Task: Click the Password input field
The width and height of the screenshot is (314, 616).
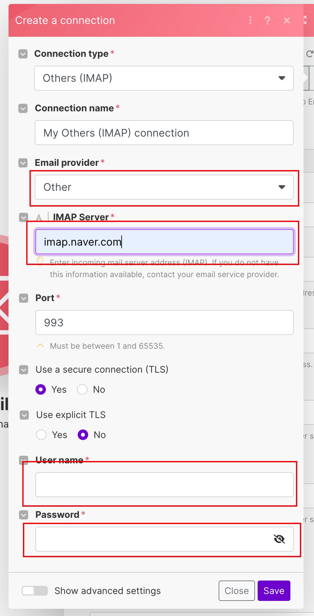Action: click(165, 539)
